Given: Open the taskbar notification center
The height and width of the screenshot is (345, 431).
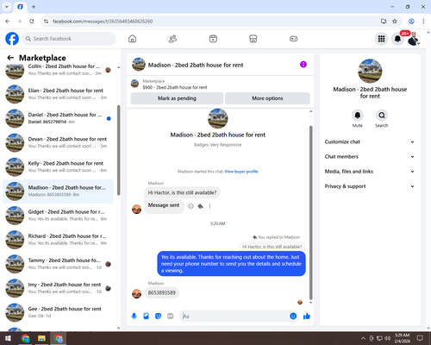Looking at the screenshot, I should pyautogui.click(x=420, y=338).
